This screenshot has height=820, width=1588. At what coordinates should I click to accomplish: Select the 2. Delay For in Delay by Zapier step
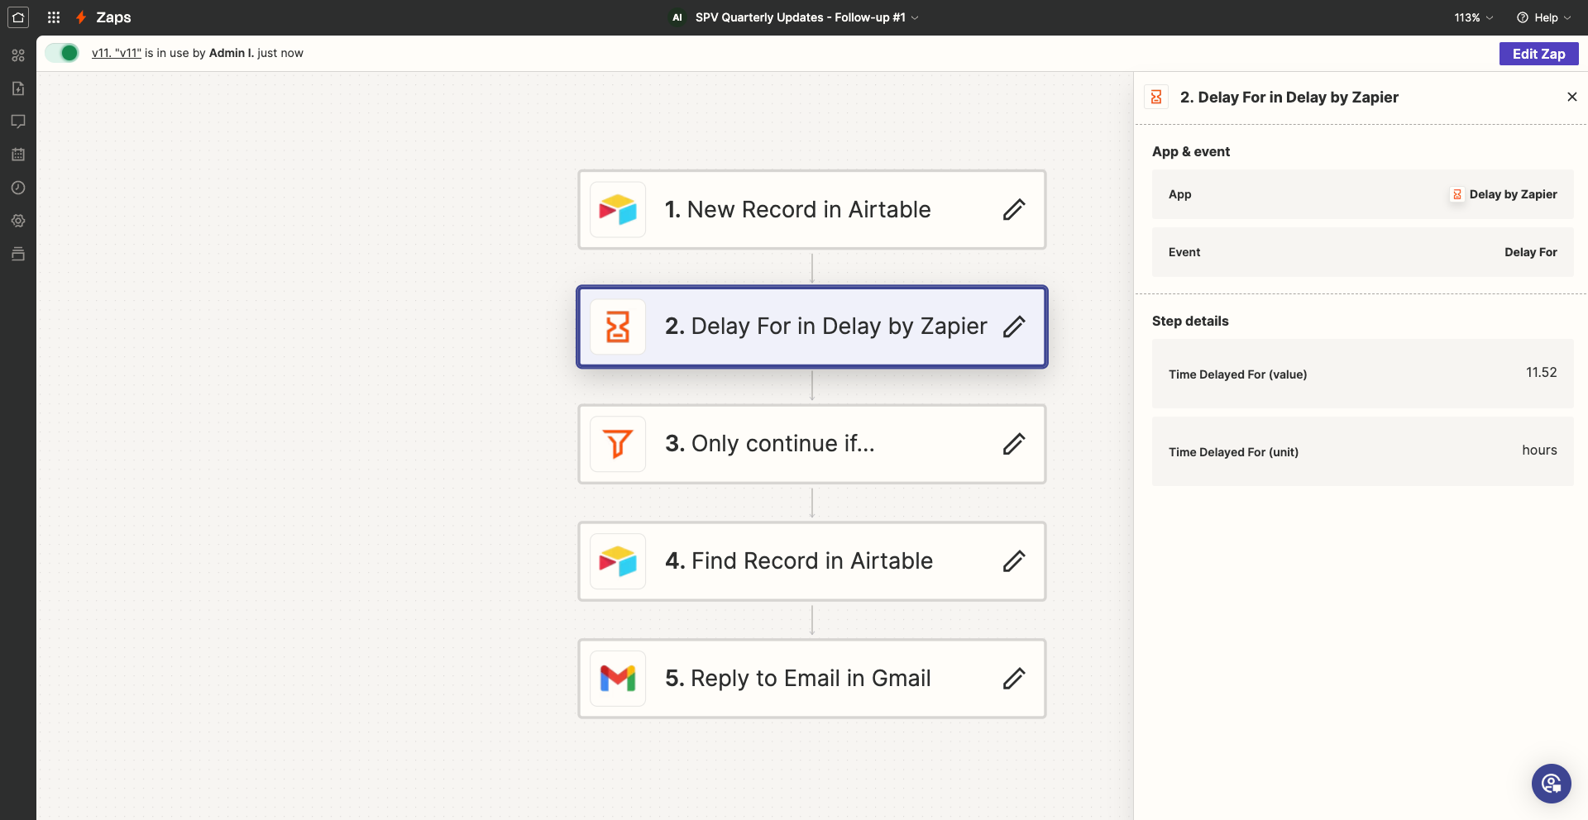pos(812,327)
